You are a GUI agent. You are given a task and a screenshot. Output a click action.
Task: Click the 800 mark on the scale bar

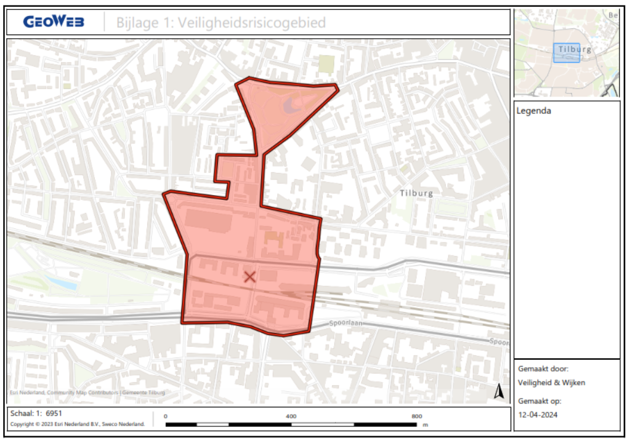(417, 416)
